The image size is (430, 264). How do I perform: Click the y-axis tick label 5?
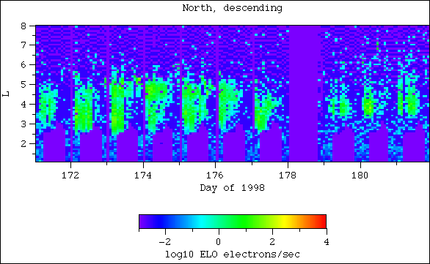23,84
